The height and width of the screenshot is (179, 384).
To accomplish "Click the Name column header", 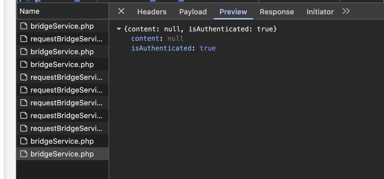I will (x=30, y=11).
